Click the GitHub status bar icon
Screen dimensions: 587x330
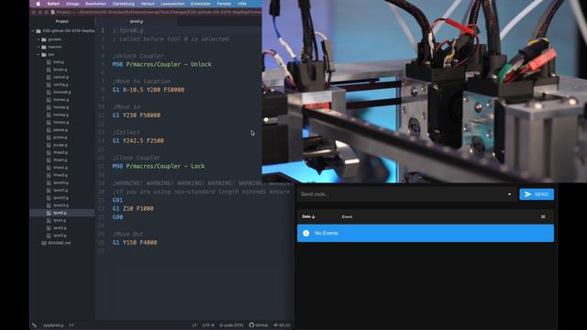[x=259, y=325]
